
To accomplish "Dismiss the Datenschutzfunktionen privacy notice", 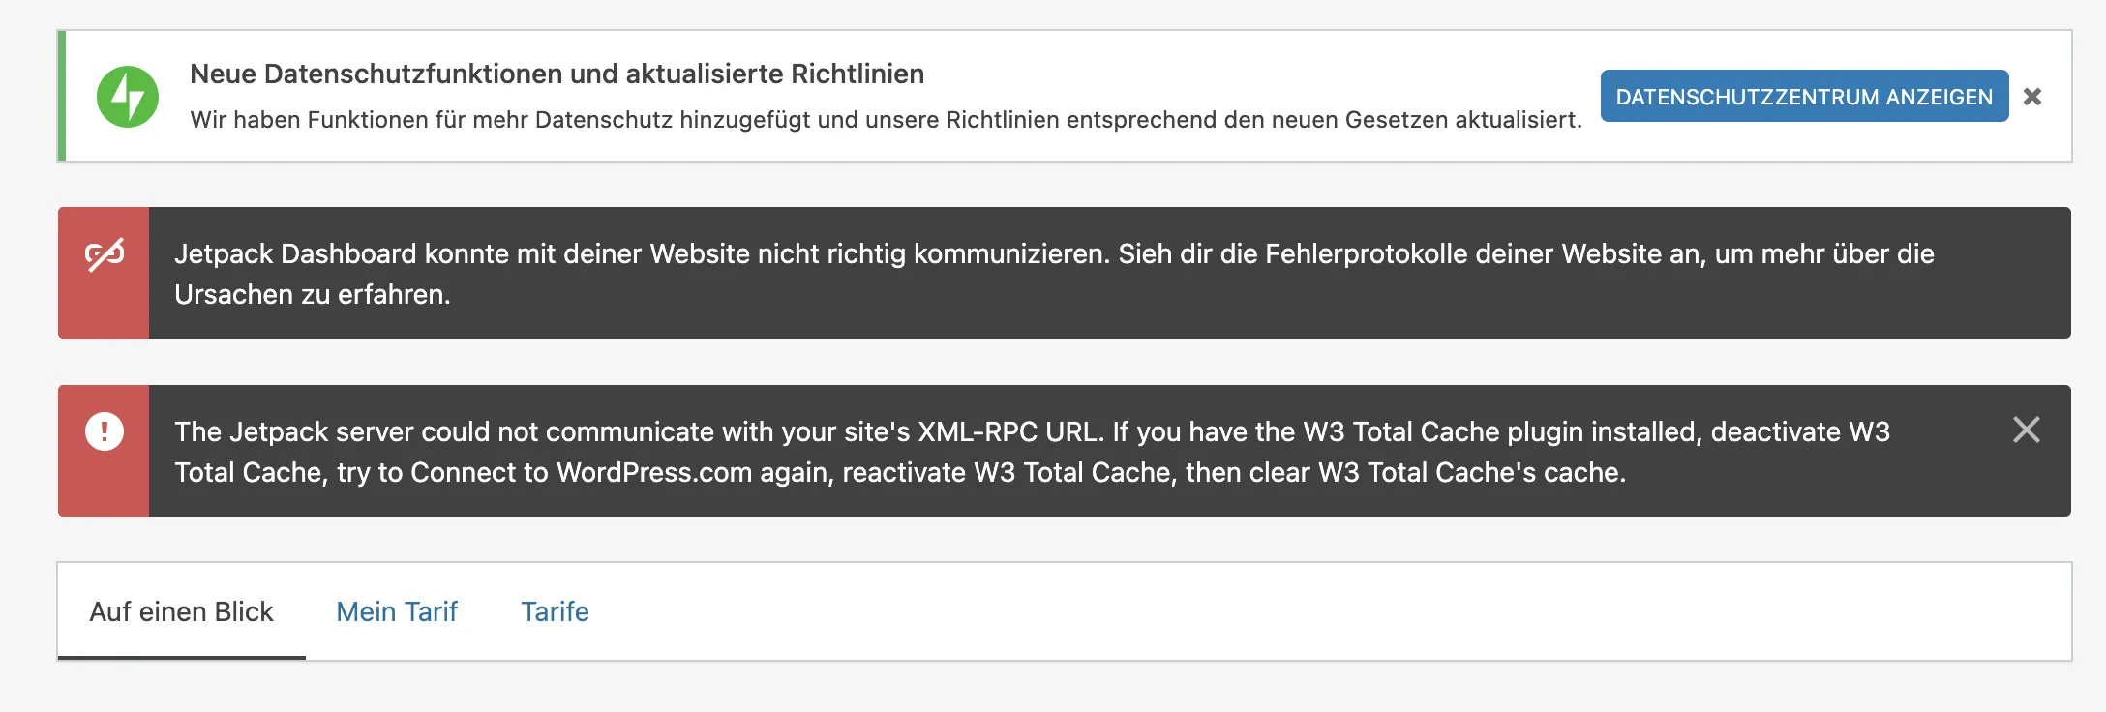I will coord(2032,97).
